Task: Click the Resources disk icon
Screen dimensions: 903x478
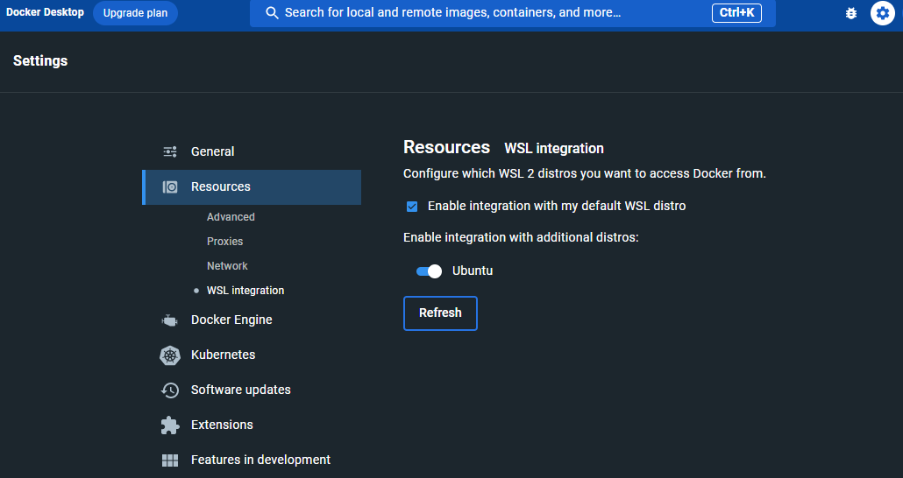Action: pos(170,187)
